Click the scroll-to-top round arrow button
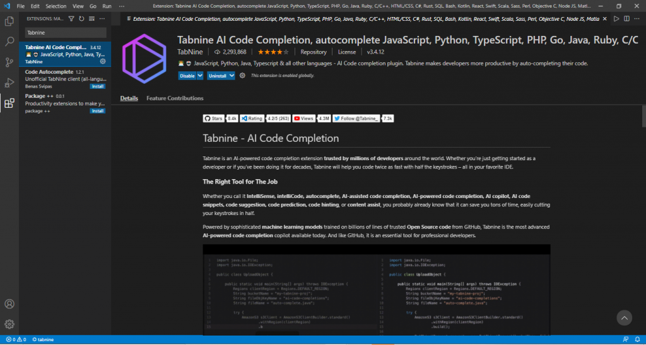 point(624,317)
